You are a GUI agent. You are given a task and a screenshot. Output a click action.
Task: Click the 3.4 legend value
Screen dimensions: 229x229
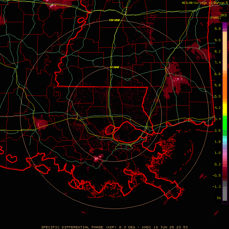218,119
